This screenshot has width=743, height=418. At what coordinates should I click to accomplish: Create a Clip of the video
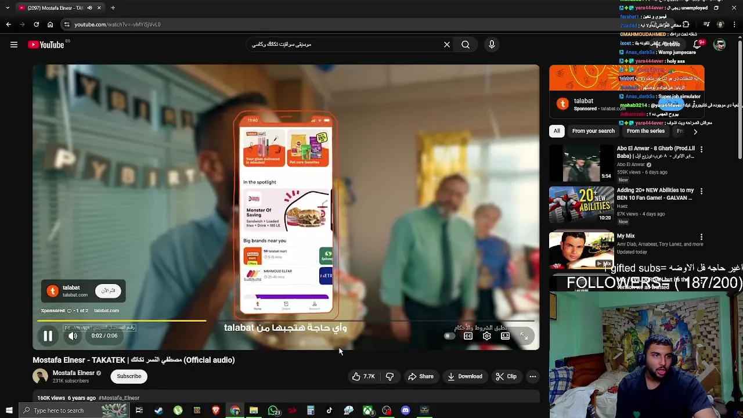[x=506, y=376]
